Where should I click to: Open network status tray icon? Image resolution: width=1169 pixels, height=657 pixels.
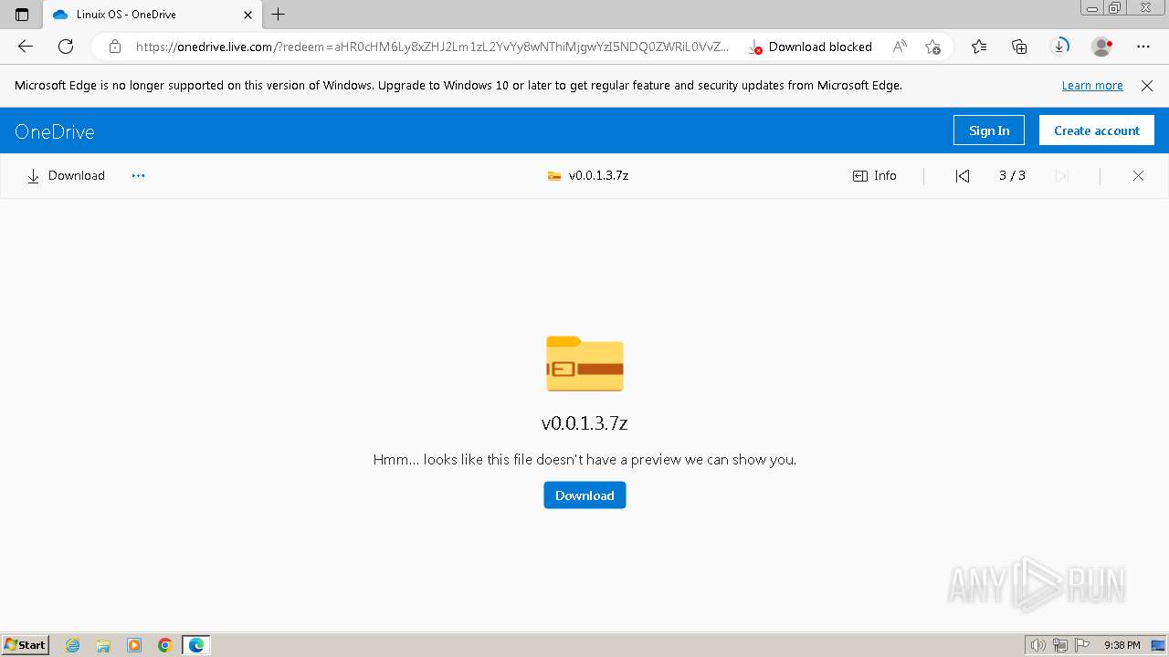point(1060,645)
